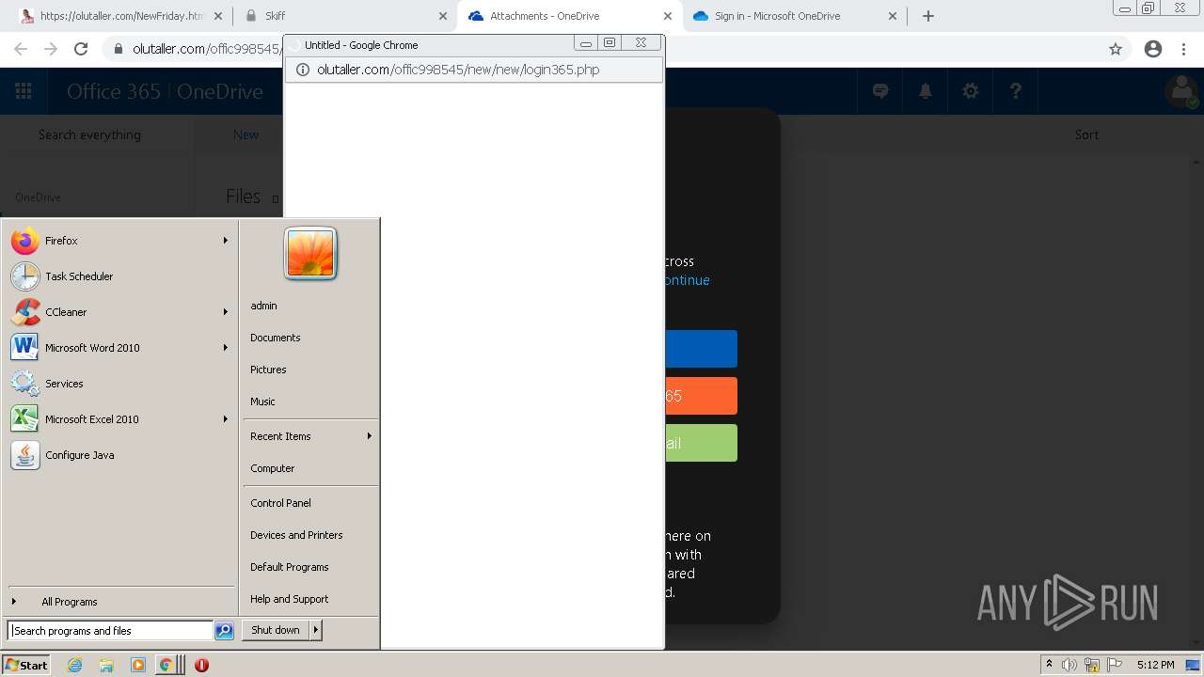Click the orange sign-in option button

pyautogui.click(x=701, y=396)
